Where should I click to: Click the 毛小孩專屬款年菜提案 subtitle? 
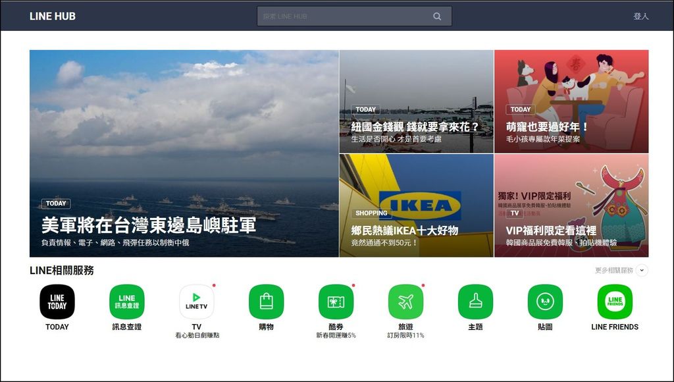[543, 139]
